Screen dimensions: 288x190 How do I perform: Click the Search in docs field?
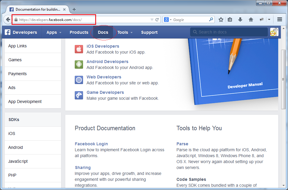[229, 32]
